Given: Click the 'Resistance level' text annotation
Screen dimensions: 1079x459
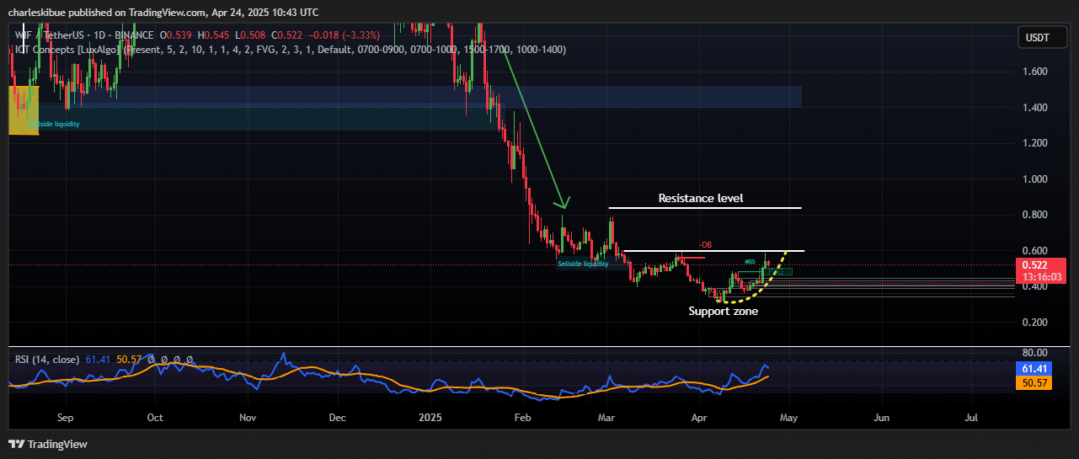Looking at the screenshot, I should coord(701,199).
